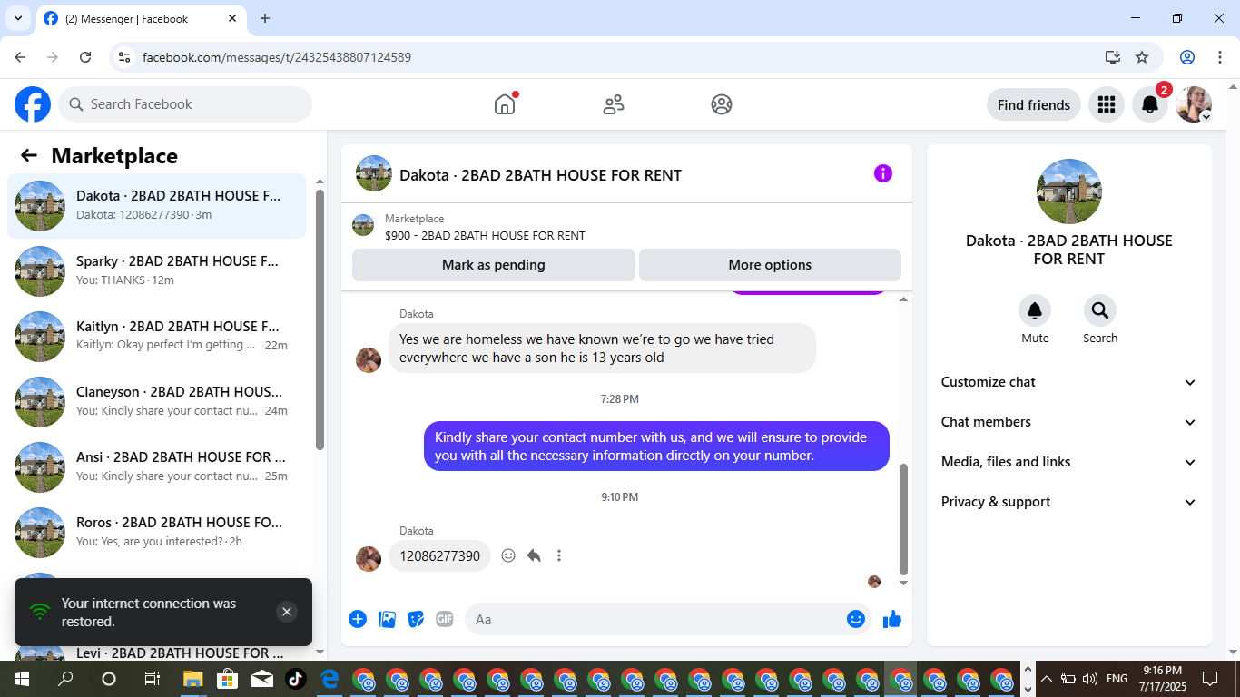The height and width of the screenshot is (697, 1240).
Task: Open the Windows notification center
Action: click(x=1210, y=679)
